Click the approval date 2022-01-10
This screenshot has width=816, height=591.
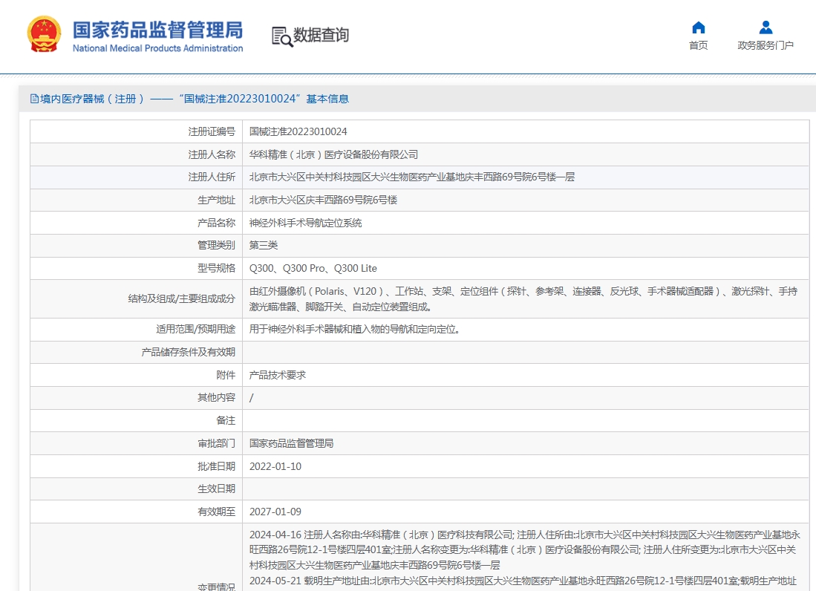[x=275, y=467]
